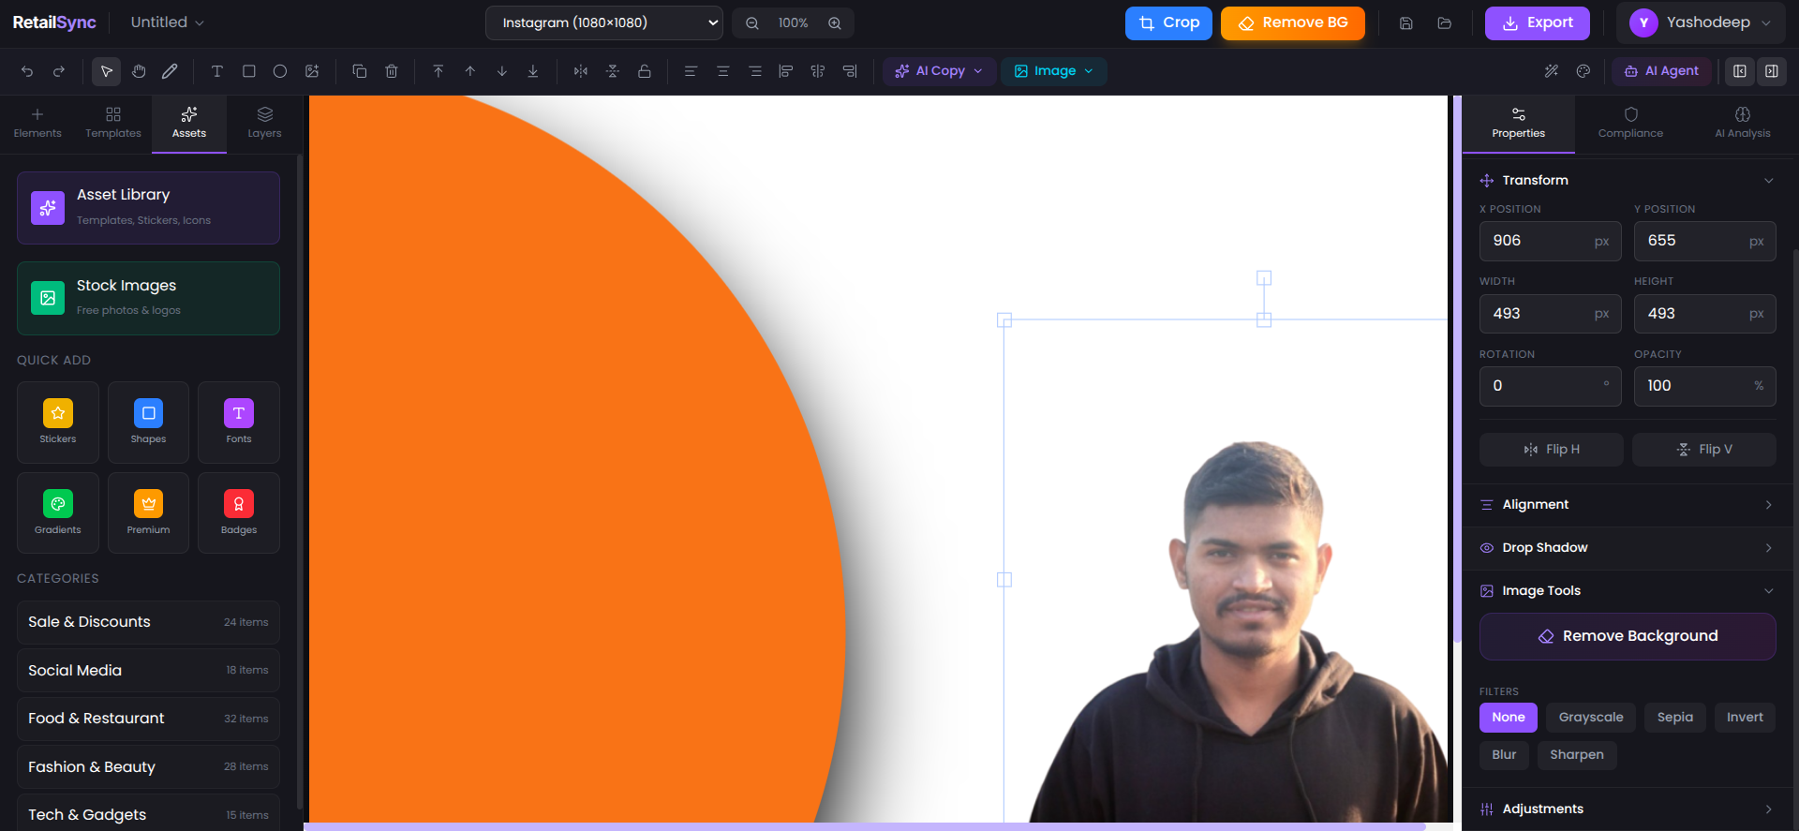Open the color palette icon
Viewport: 1799px width, 831px height.
click(1583, 71)
